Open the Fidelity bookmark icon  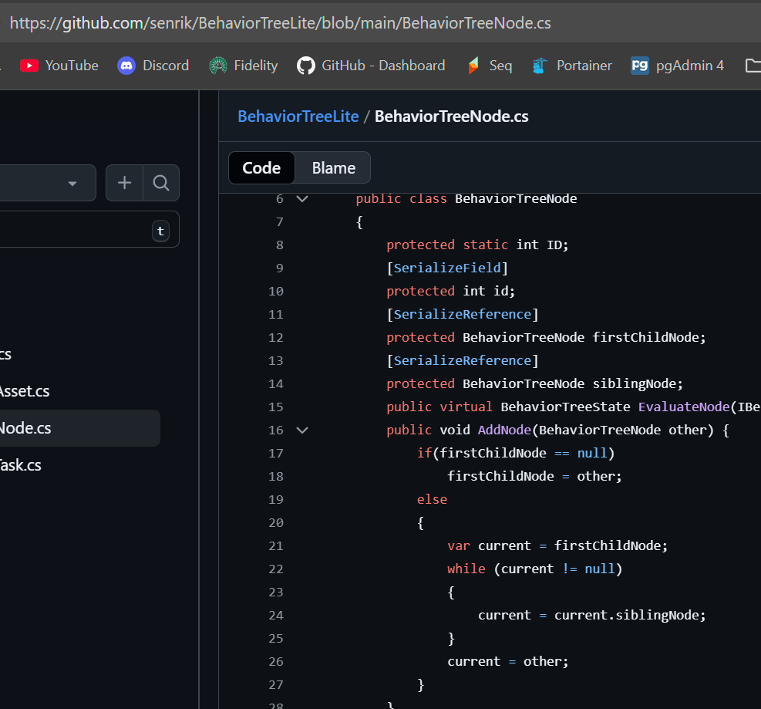click(x=218, y=66)
